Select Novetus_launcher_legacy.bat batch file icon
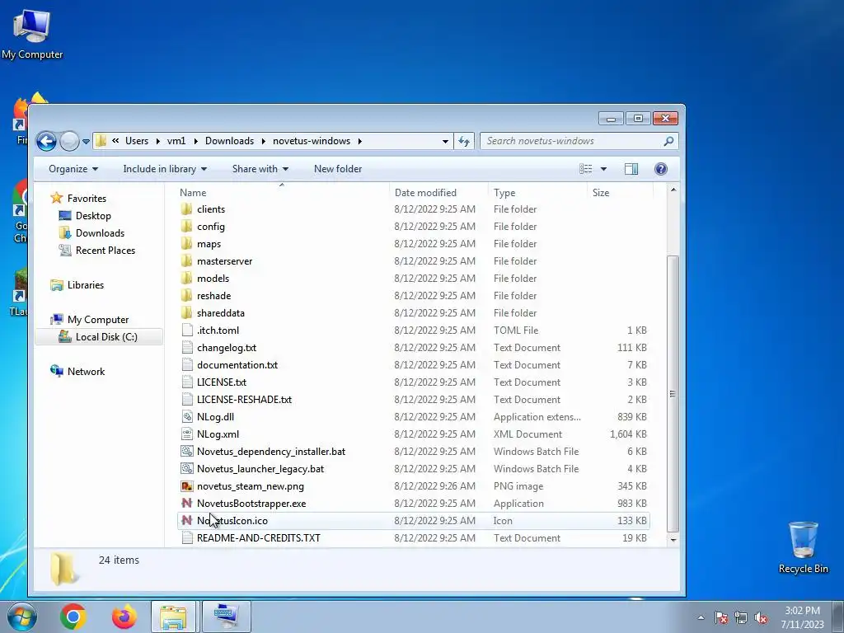 [x=187, y=469]
